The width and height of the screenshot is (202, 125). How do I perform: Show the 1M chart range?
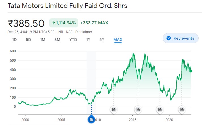[x=43, y=40]
